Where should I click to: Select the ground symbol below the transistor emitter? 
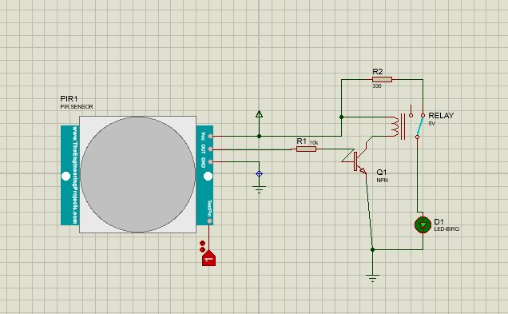(372, 278)
